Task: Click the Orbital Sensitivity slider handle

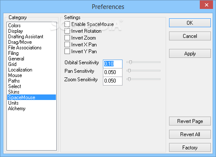Action: pos(131,62)
